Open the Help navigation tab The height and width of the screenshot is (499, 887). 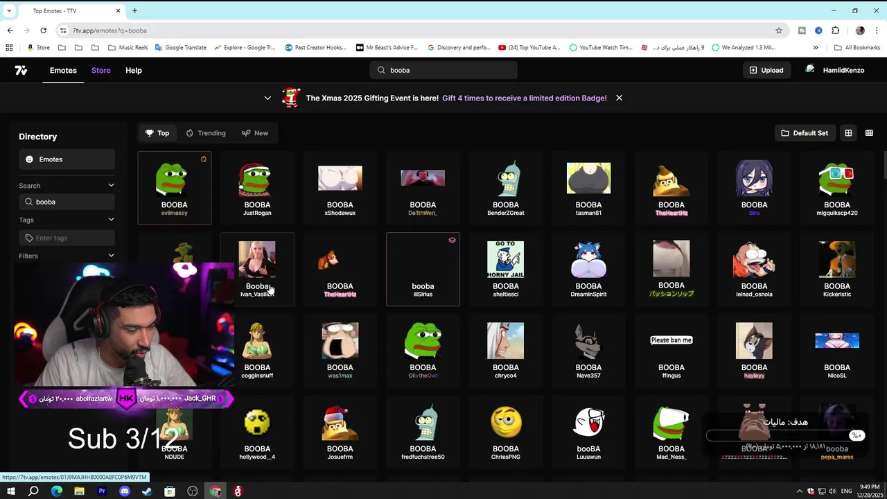click(x=134, y=70)
